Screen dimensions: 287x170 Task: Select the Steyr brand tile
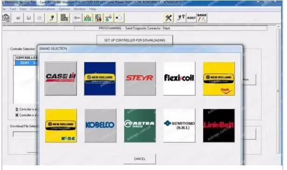click(140, 78)
